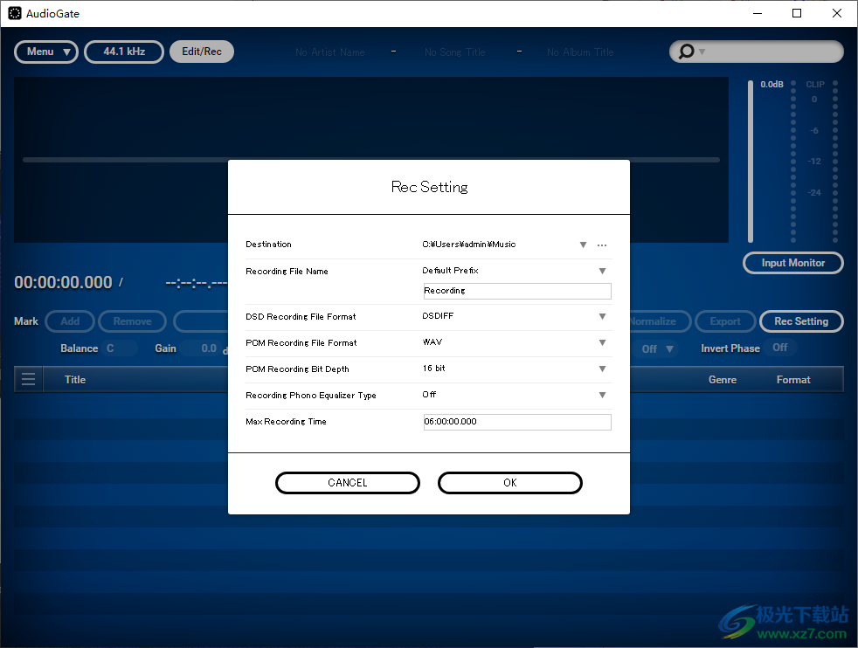Click the Recording file name text field

pos(516,291)
